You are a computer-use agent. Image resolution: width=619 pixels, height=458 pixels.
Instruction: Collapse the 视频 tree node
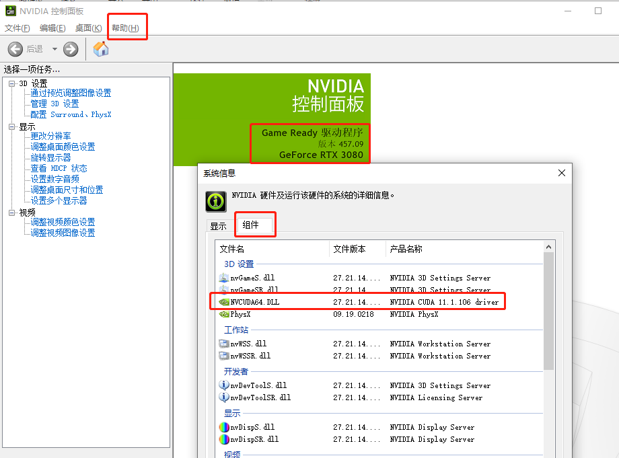click(12, 213)
